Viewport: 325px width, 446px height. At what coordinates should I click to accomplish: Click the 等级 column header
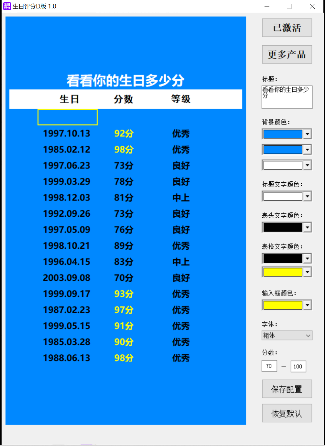[x=181, y=99]
